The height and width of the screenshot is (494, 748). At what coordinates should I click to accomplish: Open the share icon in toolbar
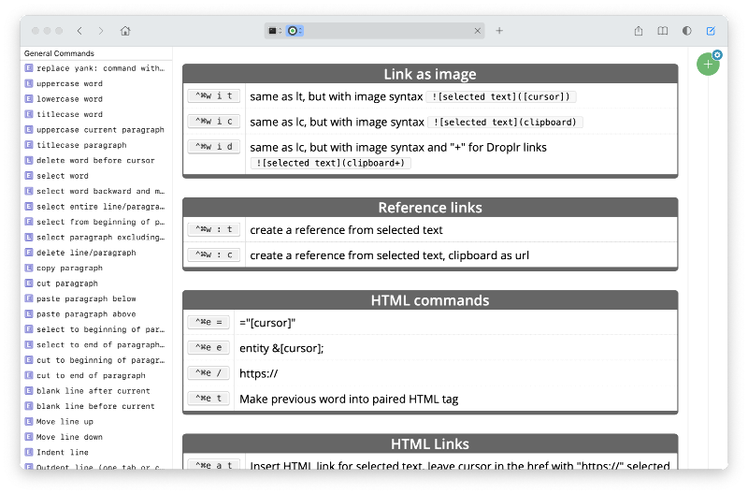point(639,31)
